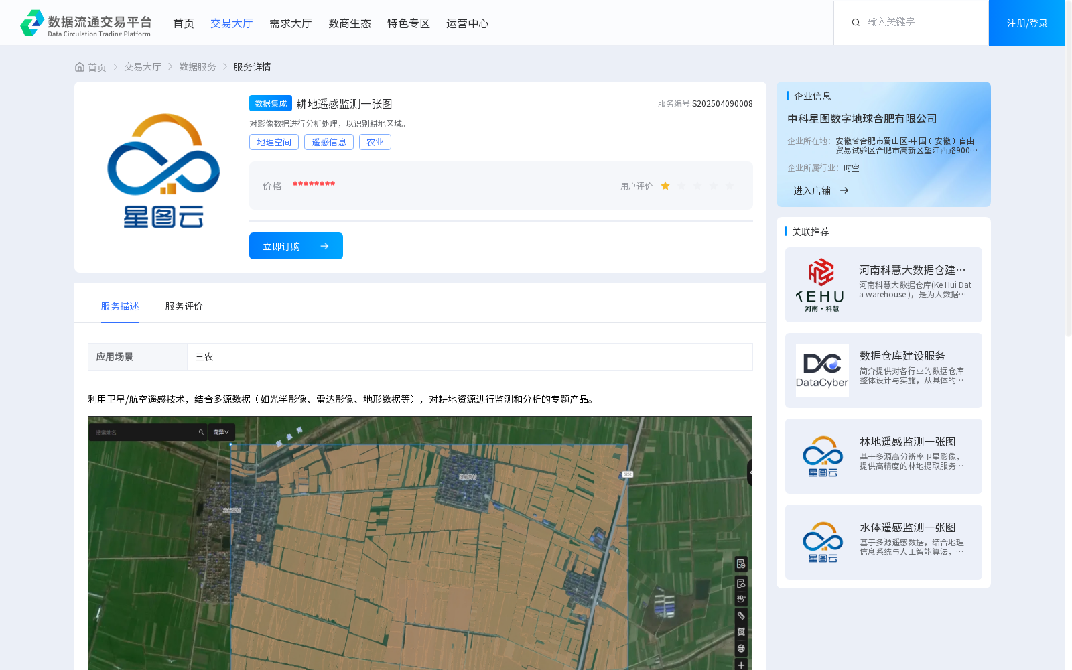The image size is (1072, 670).
Task: Click the 进入店铺 link
Action: tap(812, 191)
